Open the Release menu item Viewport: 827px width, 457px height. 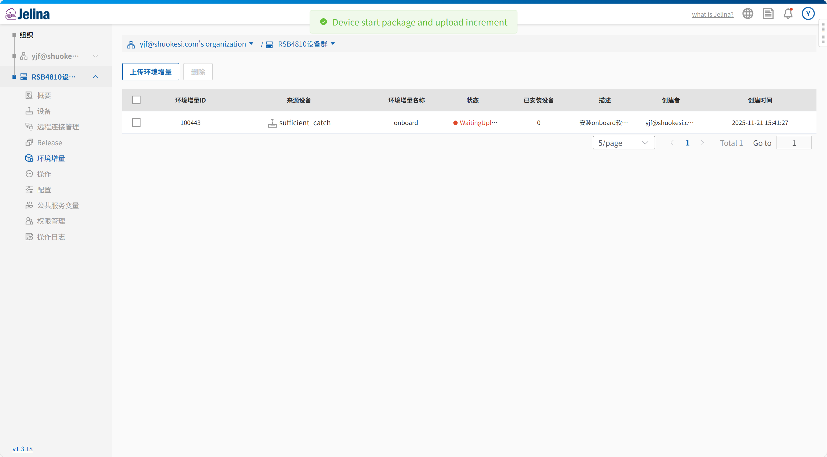pyautogui.click(x=49, y=142)
